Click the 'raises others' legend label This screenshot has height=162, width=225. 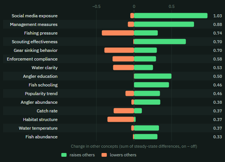click(82, 155)
